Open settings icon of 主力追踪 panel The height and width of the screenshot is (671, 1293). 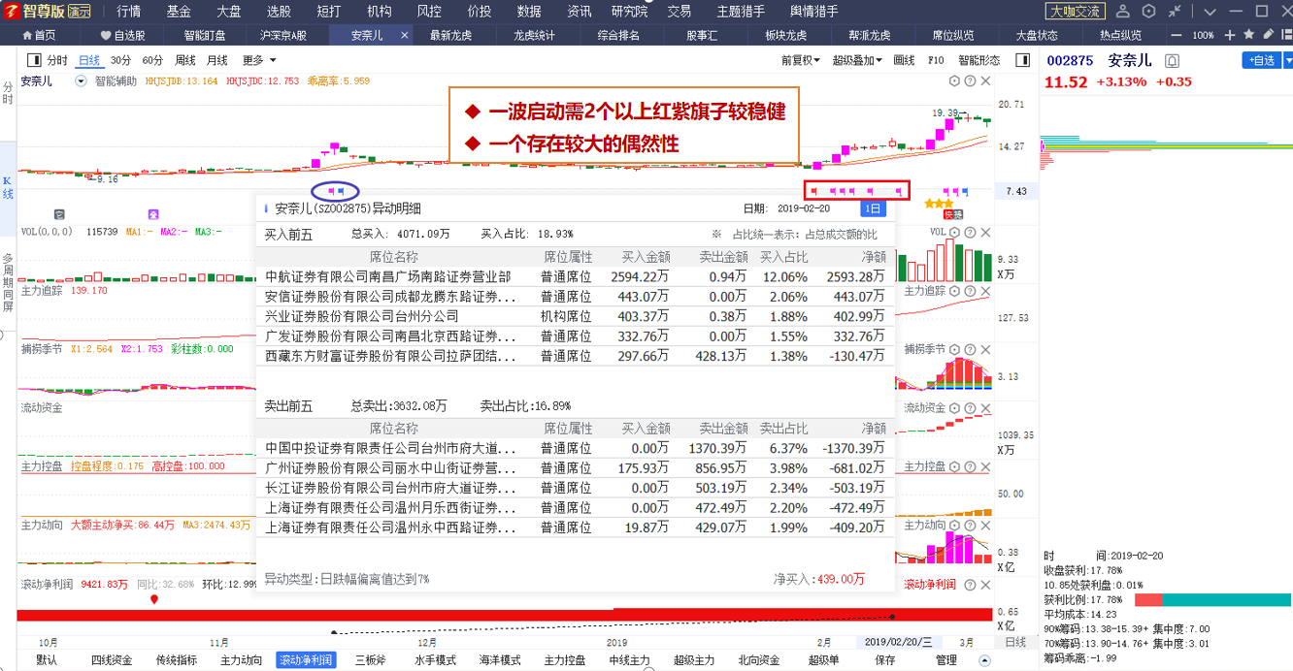pyautogui.click(x=954, y=291)
